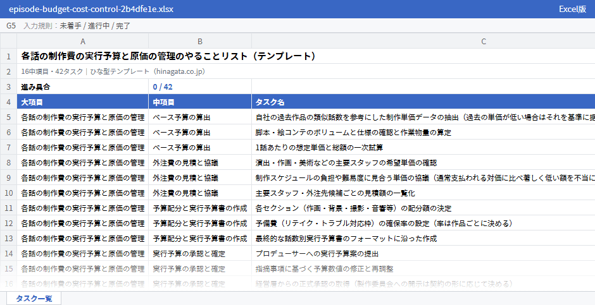Select ベース予算の算出 cell in row 7

(200, 147)
